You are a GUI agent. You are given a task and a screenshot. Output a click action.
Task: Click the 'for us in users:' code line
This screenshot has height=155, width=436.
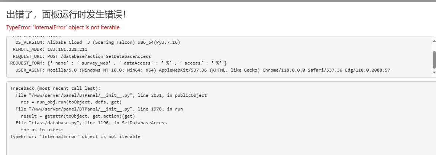[x=42, y=130]
